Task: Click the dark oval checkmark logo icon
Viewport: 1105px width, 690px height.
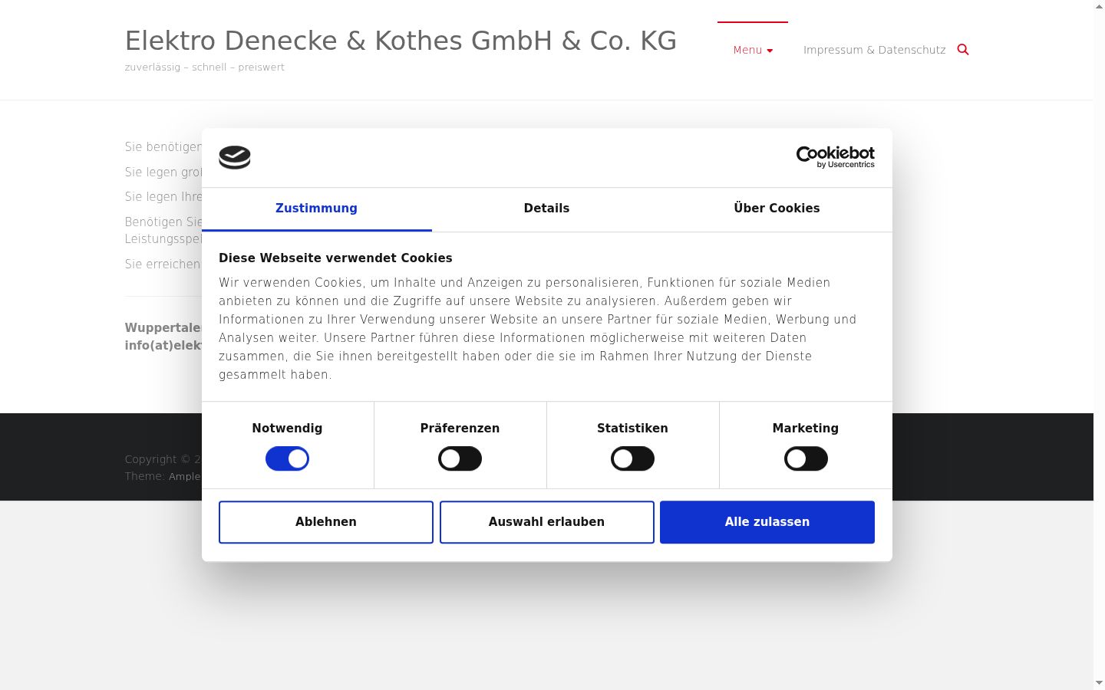Action: pos(235,157)
